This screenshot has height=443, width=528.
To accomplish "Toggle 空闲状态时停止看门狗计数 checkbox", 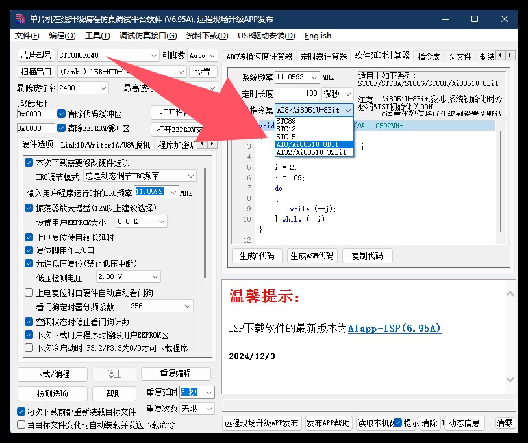I will point(29,322).
